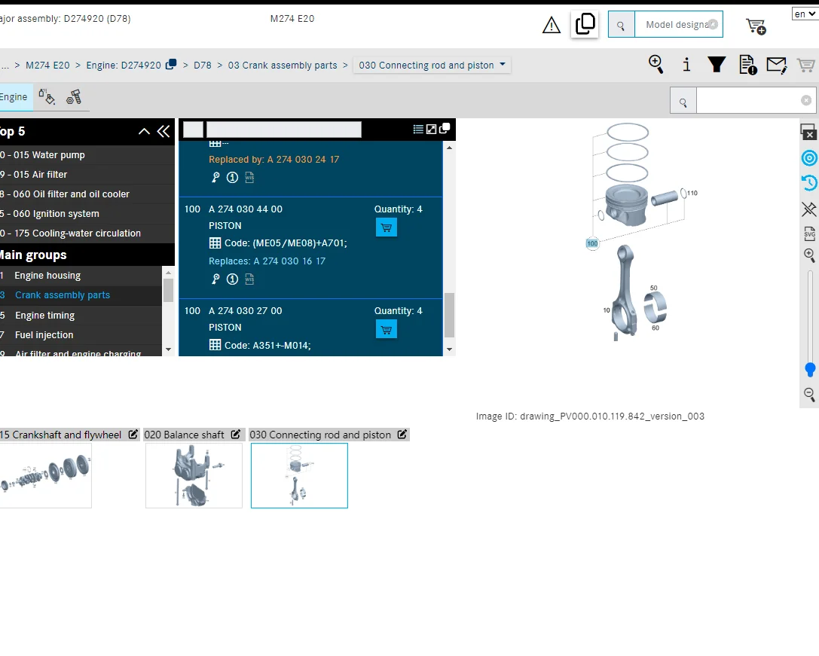Close the drawing panel icon
Screen dimensions: 819x656
[x=808, y=132]
